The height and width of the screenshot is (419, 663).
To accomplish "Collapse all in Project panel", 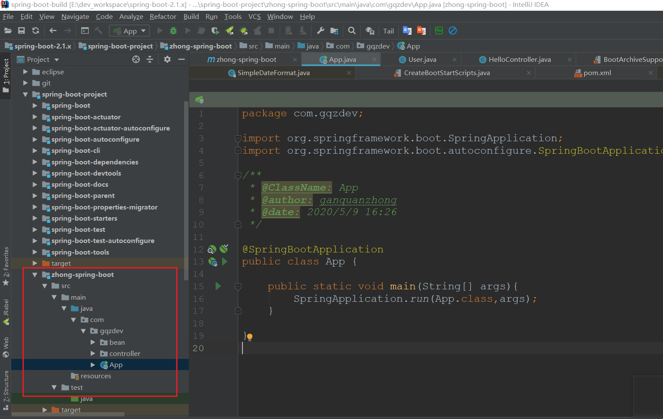I will (150, 59).
